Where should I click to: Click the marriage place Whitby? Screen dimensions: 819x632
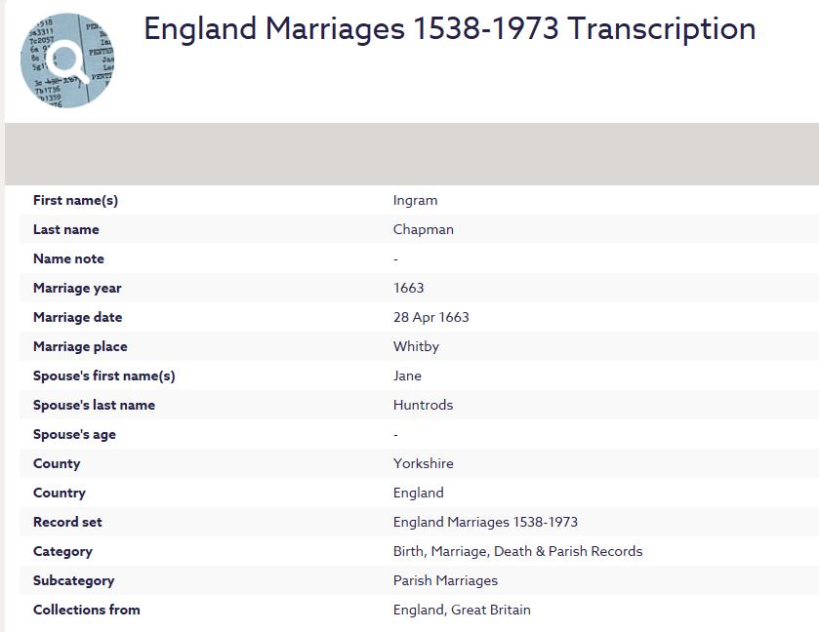click(x=416, y=346)
